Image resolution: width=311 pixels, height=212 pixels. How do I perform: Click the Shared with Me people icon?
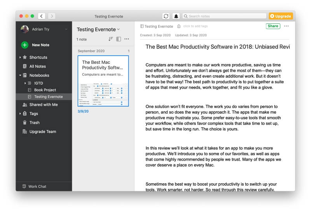[25, 105]
